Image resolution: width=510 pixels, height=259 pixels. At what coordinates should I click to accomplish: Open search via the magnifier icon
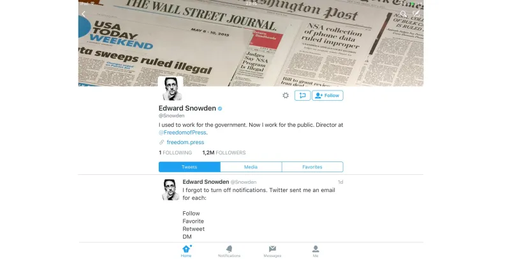(404, 13)
